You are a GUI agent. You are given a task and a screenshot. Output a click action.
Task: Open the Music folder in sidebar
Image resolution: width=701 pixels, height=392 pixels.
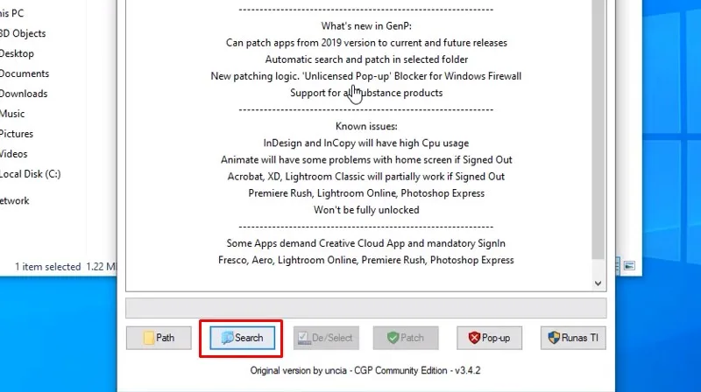tap(12, 114)
